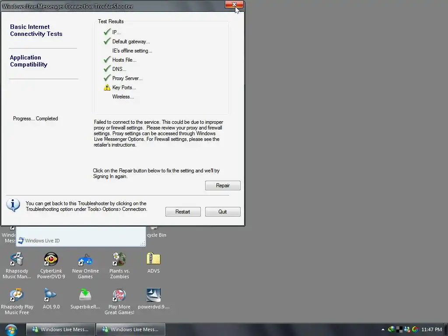448x336 pixels.
Task: Click the check mark beside DNS
Action: (107, 69)
